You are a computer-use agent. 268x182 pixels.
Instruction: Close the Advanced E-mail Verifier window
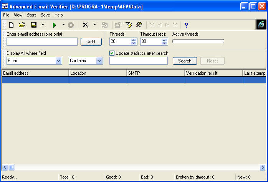point(262,7)
